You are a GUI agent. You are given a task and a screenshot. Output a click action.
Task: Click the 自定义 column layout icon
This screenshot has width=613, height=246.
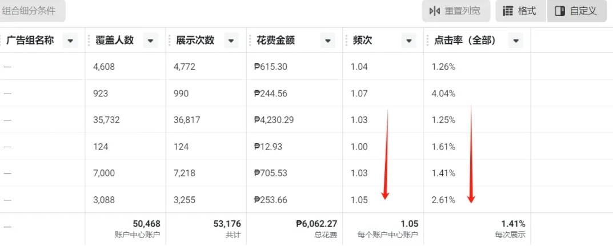(x=560, y=11)
